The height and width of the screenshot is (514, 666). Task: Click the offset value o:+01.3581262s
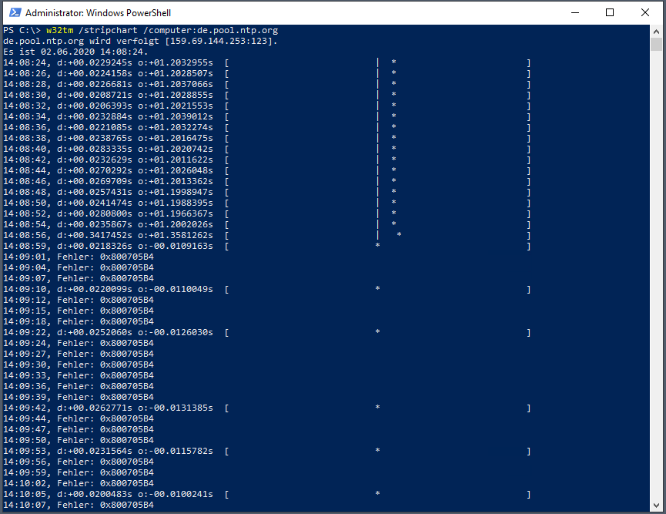[x=176, y=236]
